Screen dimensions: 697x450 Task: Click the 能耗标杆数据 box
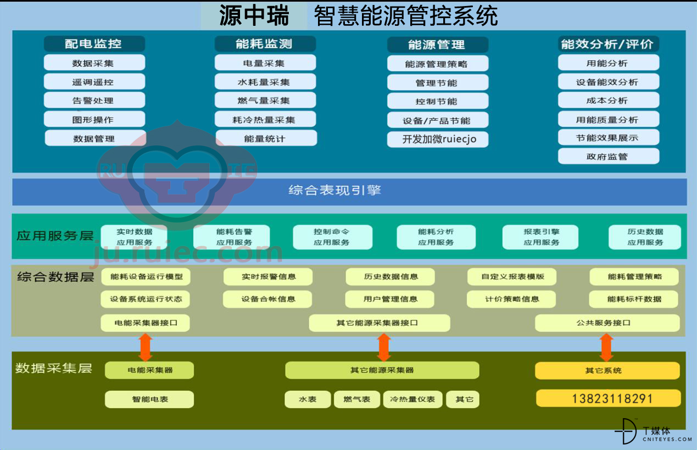tap(634, 299)
